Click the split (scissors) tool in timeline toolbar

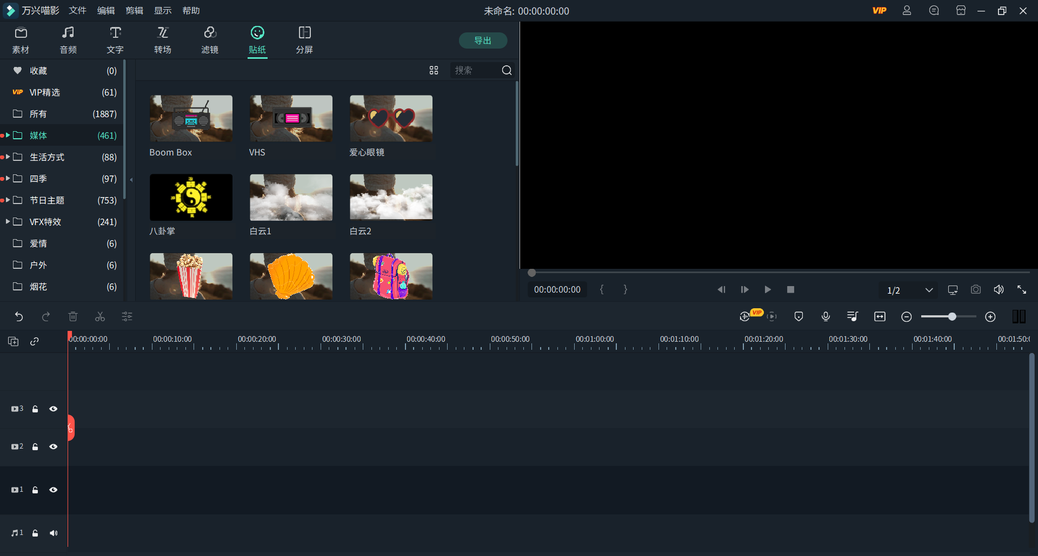pyautogui.click(x=100, y=317)
